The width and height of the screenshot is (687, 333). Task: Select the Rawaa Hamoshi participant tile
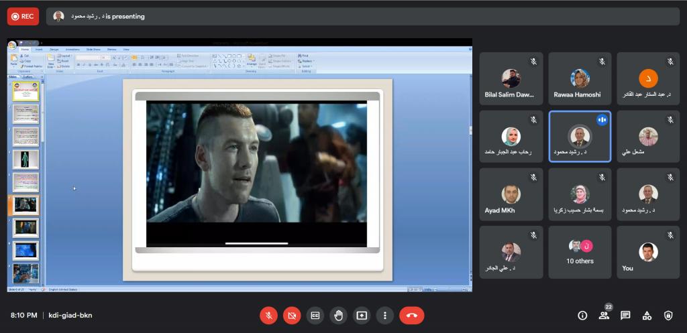pos(580,79)
